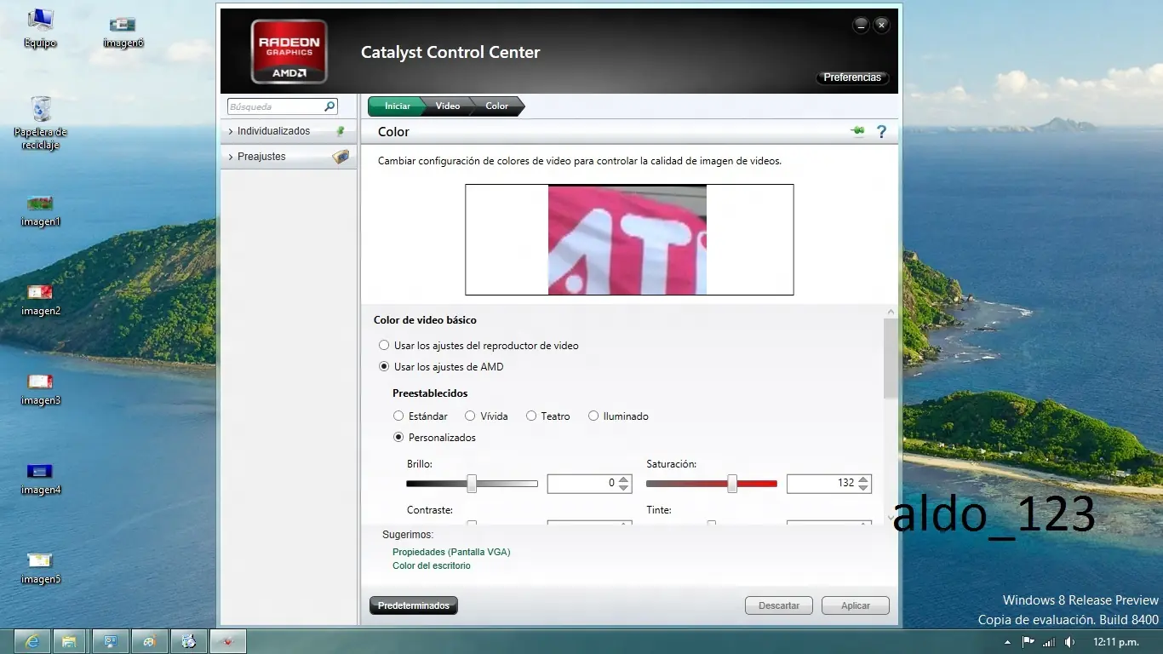Select the Vívida preset radio button

click(x=470, y=416)
